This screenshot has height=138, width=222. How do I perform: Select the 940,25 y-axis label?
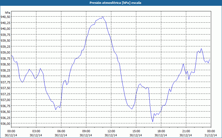click(x=5, y=23)
